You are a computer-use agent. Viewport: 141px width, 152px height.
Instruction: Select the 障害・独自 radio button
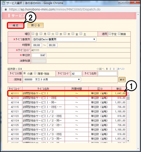coord(35,73)
